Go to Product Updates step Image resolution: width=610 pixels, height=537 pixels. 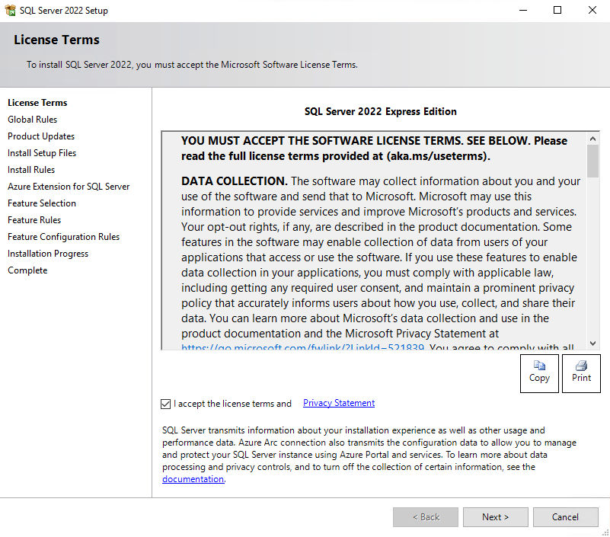tap(41, 136)
